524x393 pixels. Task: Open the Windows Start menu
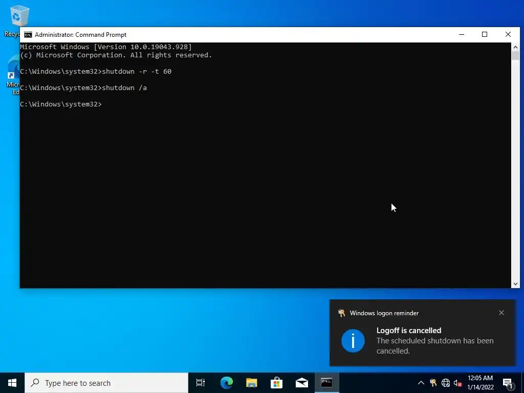pos(12,383)
